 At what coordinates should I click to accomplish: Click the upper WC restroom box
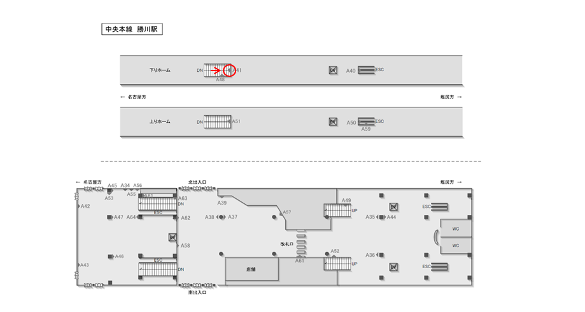click(456, 229)
